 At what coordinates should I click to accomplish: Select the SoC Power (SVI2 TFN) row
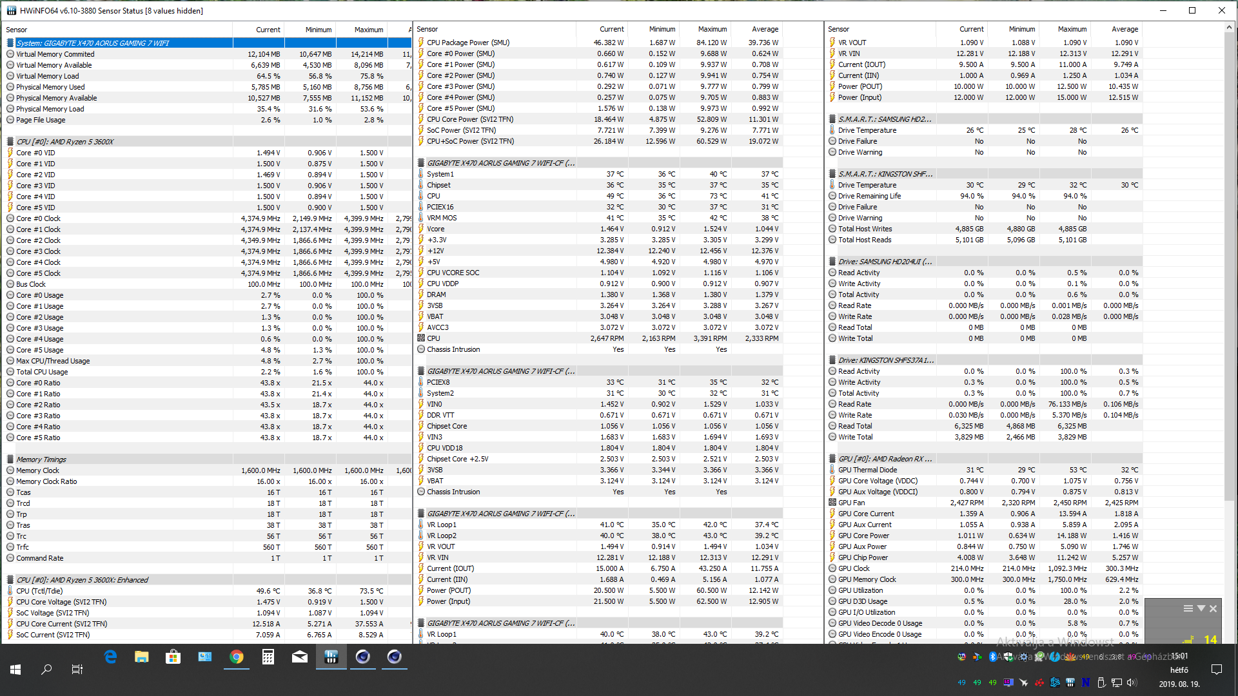[x=599, y=130]
